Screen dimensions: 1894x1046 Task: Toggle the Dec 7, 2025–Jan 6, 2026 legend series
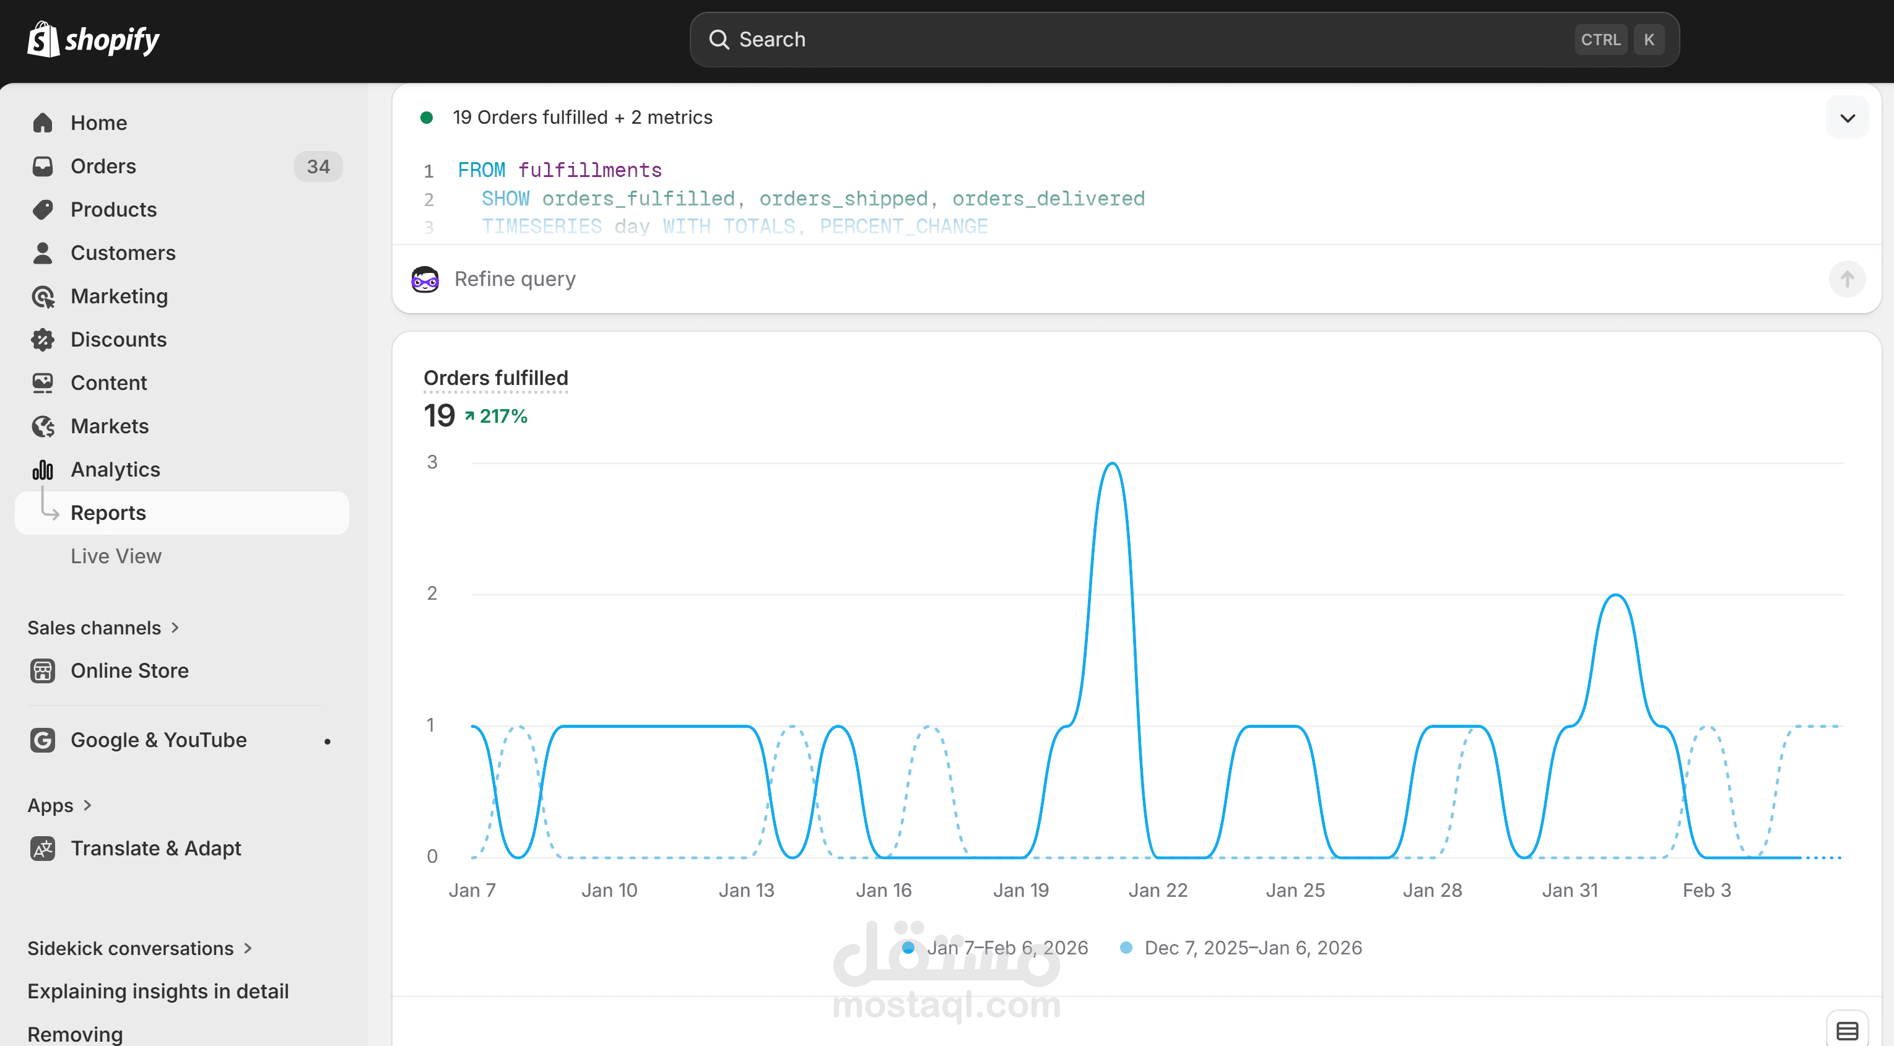point(1240,948)
